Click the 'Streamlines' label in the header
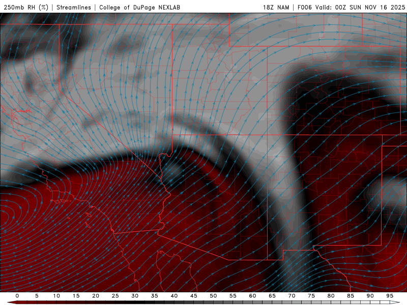Screen dimensions: 407x305 coord(74,7)
